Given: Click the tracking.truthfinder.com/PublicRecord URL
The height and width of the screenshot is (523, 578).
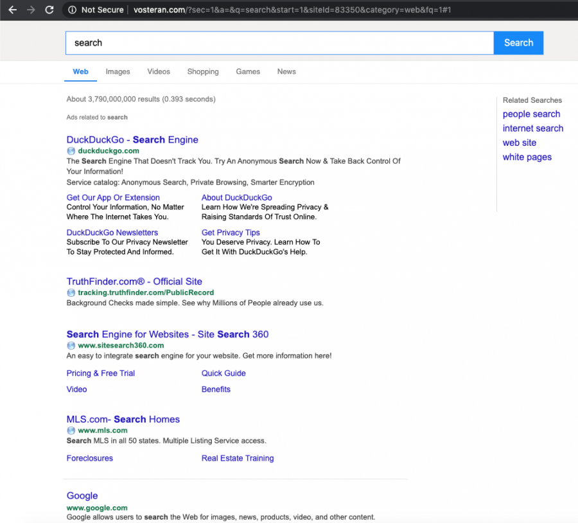Looking at the screenshot, I should 146,292.
